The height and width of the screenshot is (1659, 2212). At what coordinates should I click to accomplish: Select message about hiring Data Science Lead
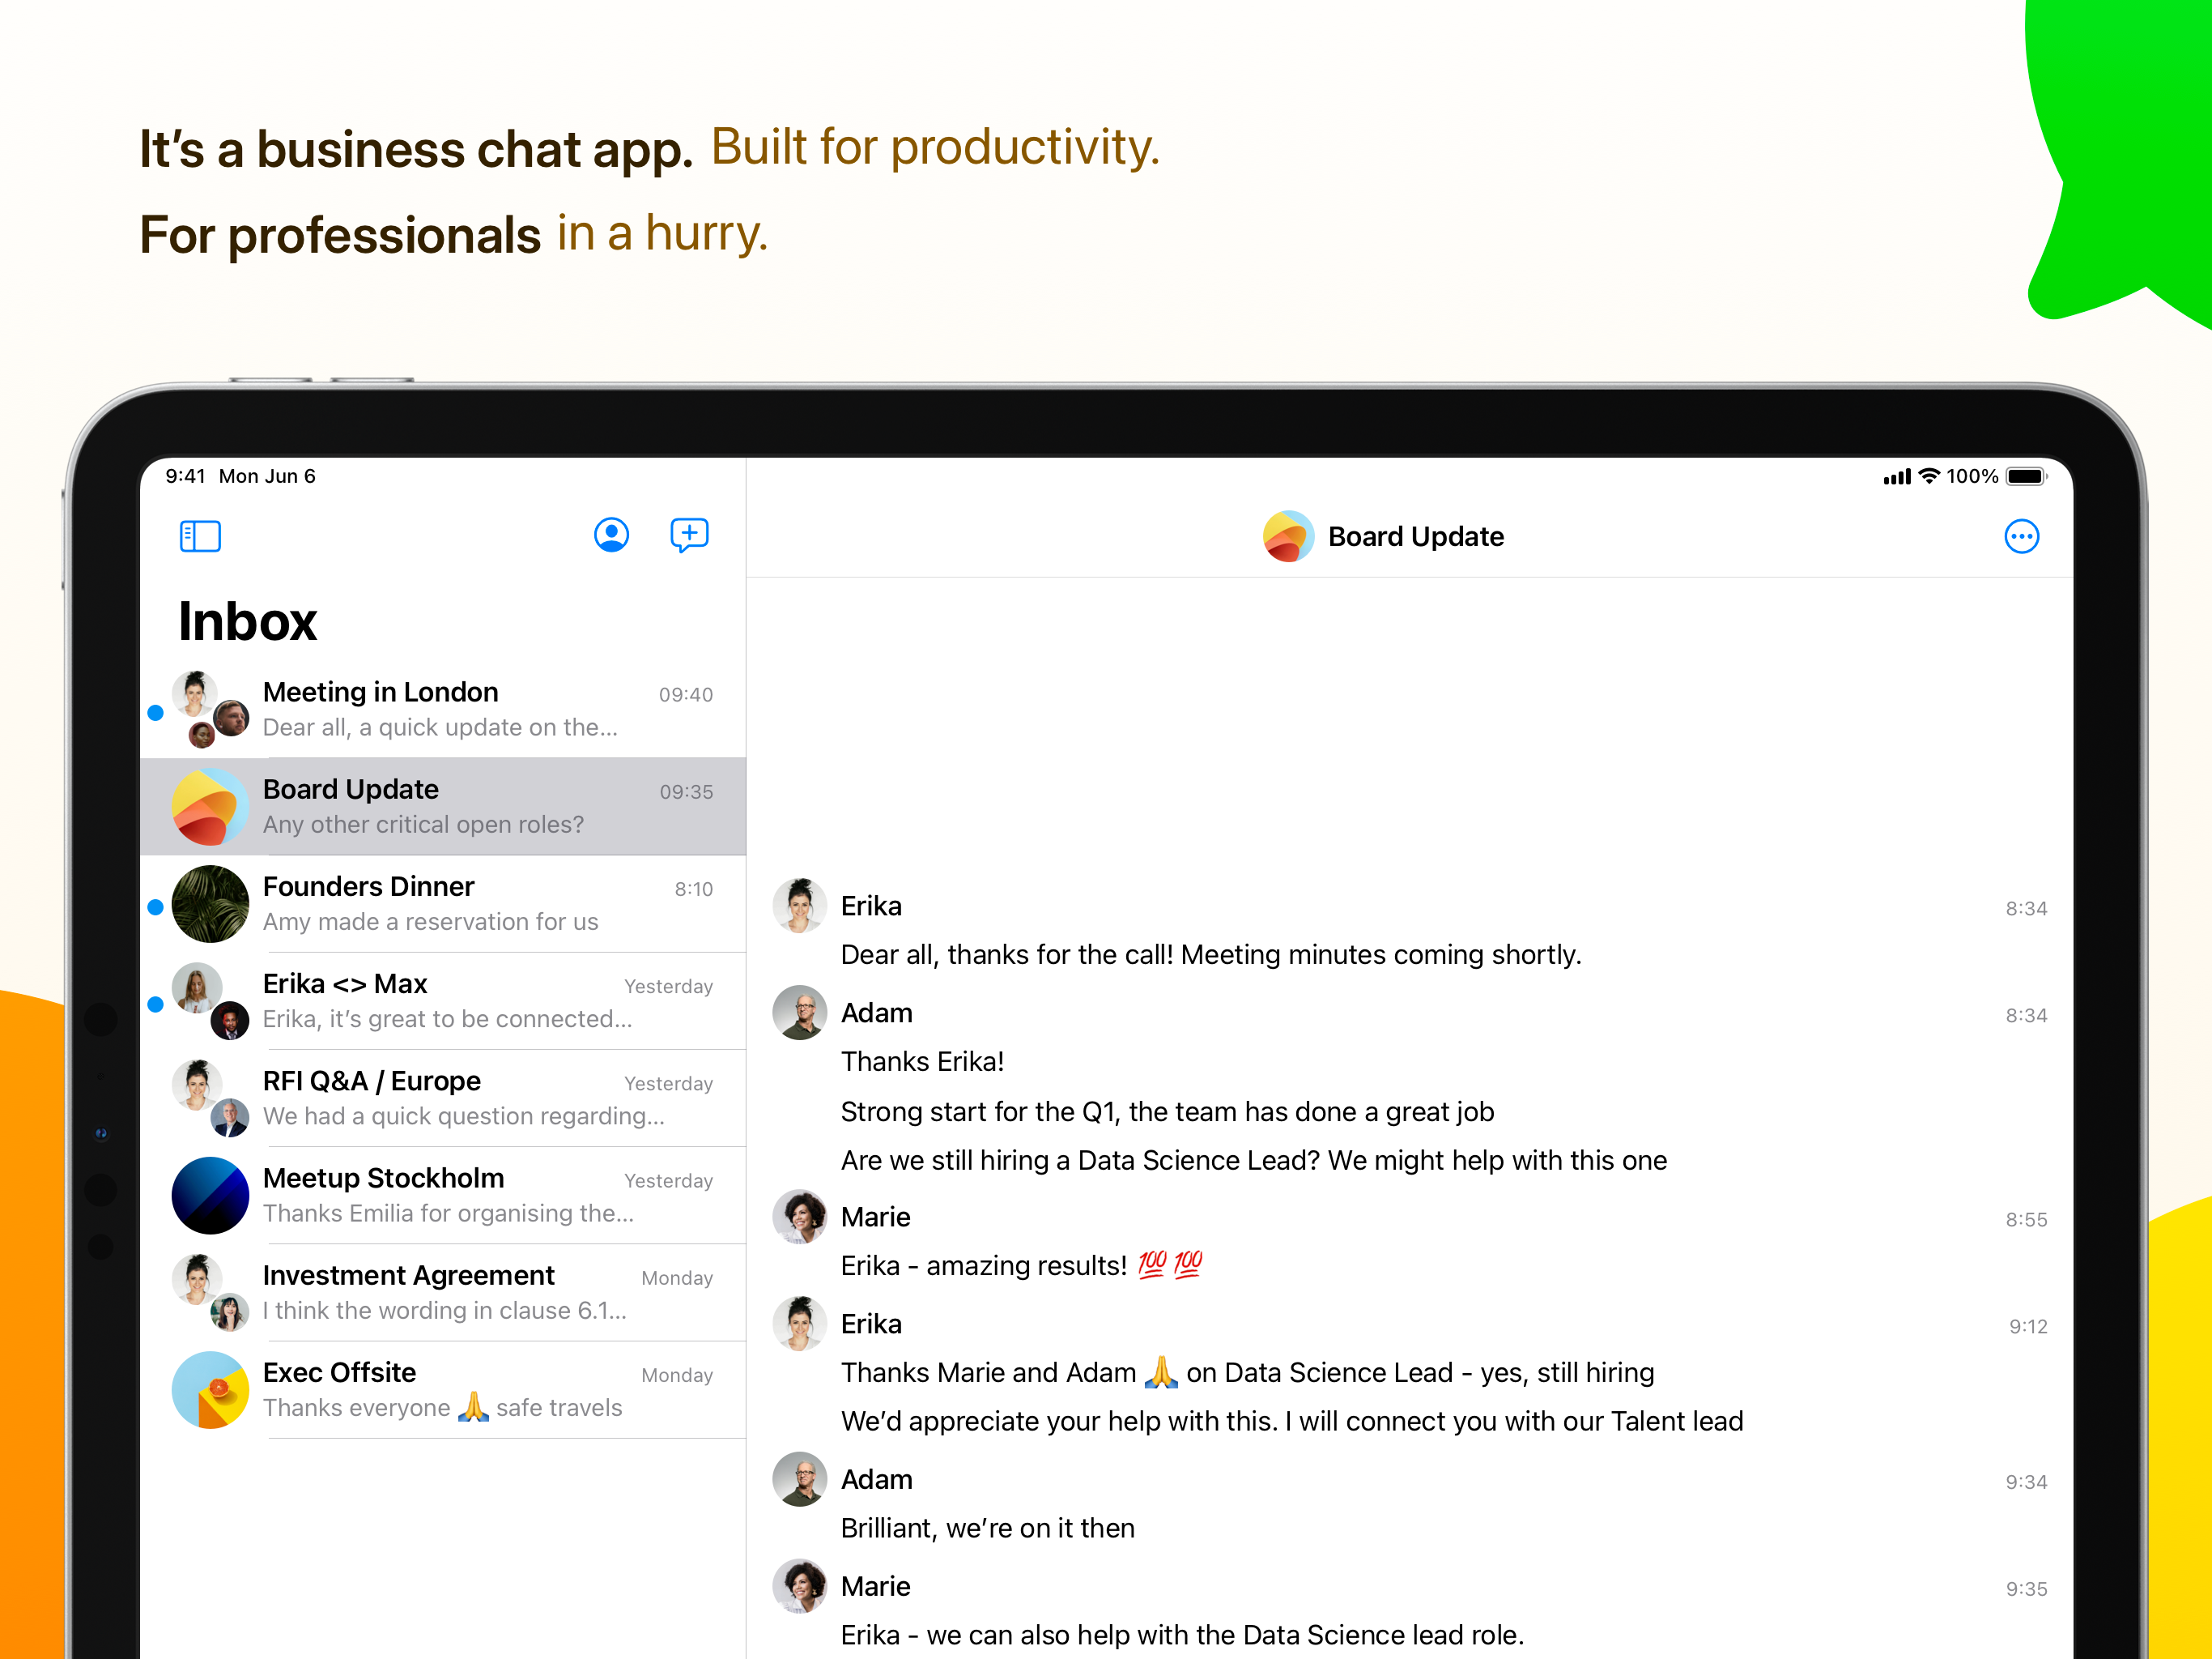tap(1253, 1161)
